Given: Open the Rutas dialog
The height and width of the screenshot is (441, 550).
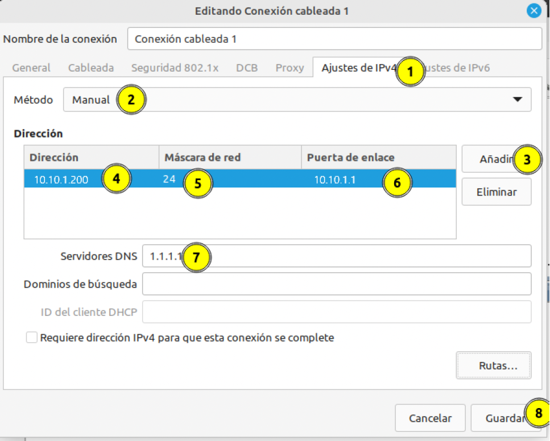Looking at the screenshot, I should (x=493, y=365).
